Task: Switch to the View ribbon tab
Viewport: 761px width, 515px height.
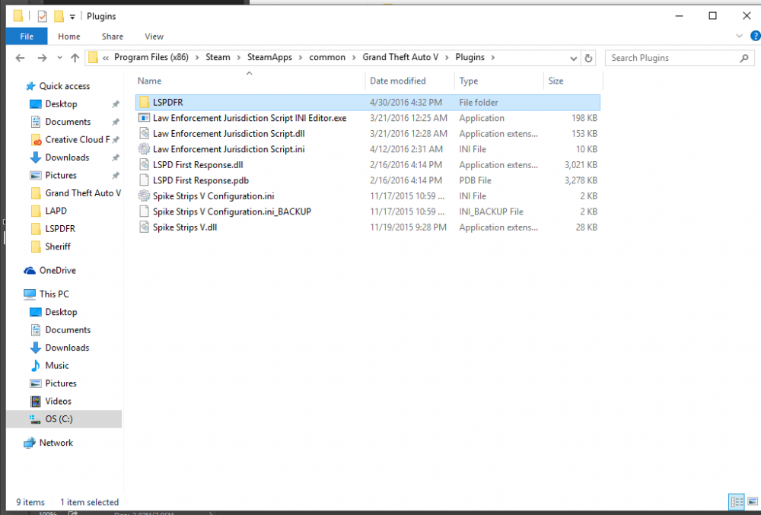Action: [x=154, y=37]
